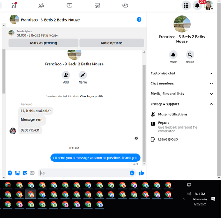The height and width of the screenshot is (218, 221).
Task: Click the chat scrollbar down arrow
Action: click(x=144, y=164)
